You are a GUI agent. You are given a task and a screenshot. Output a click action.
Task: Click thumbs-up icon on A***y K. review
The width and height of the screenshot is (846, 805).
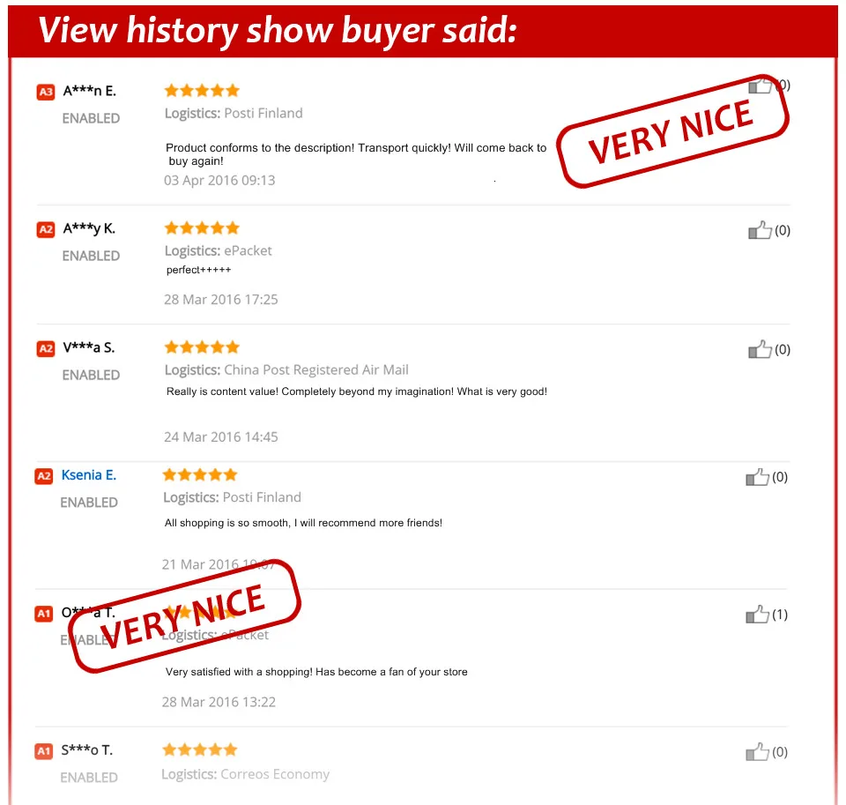(760, 230)
